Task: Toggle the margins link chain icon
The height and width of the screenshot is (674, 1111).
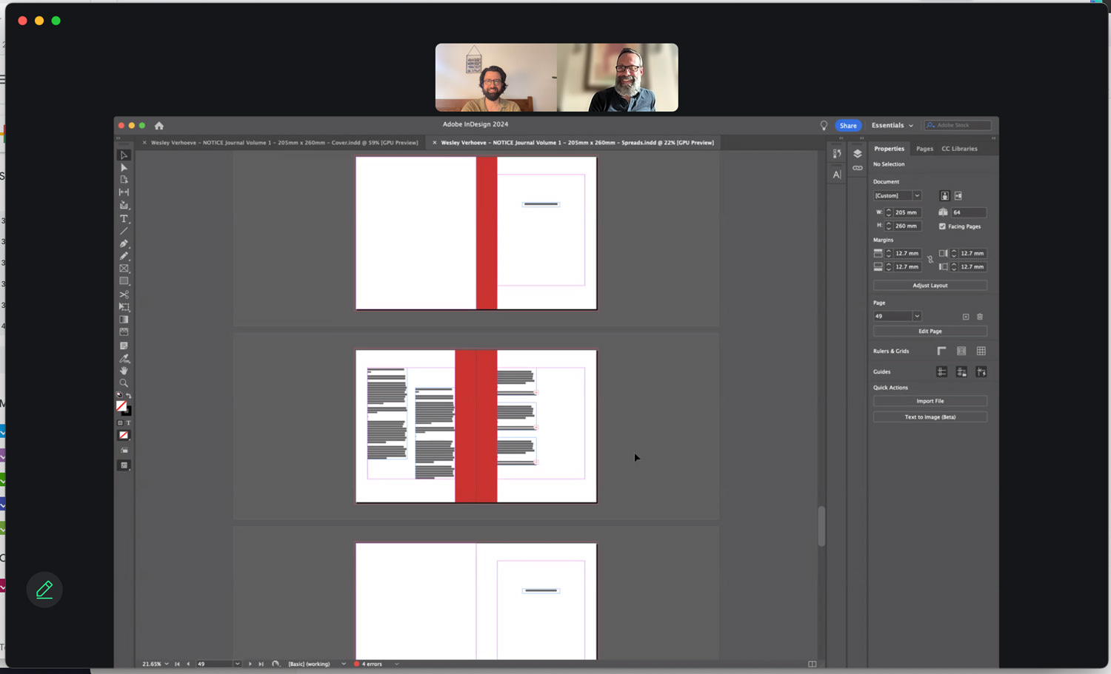Action: (x=930, y=260)
